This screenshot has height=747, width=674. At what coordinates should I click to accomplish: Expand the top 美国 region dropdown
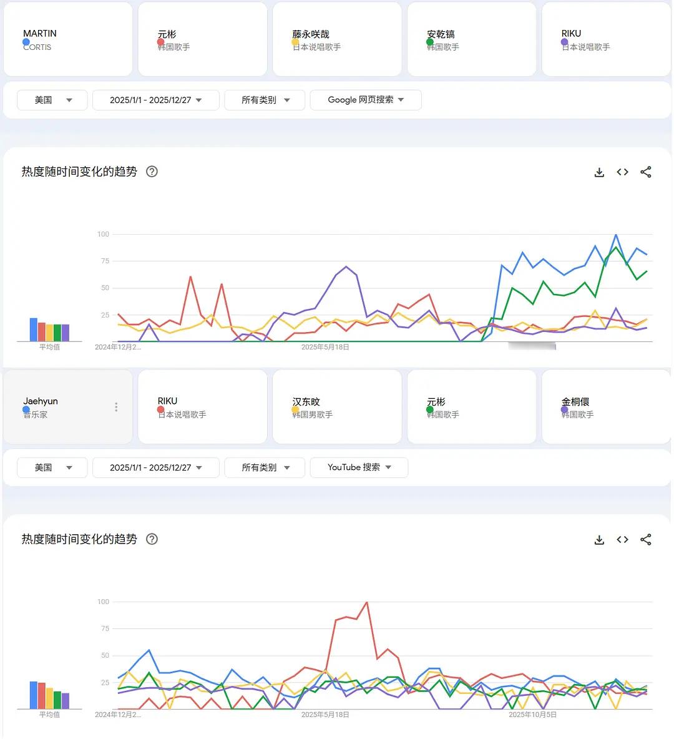point(52,100)
